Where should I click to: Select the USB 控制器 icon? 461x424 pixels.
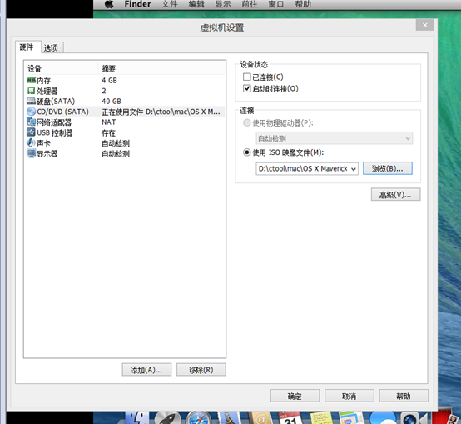(x=31, y=132)
